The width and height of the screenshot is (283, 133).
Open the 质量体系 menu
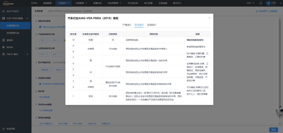97,3
